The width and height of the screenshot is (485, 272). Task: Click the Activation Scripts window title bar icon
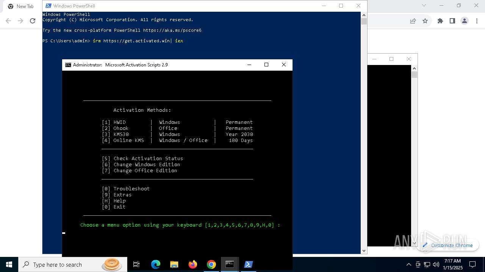pyautogui.click(x=68, y=65)
